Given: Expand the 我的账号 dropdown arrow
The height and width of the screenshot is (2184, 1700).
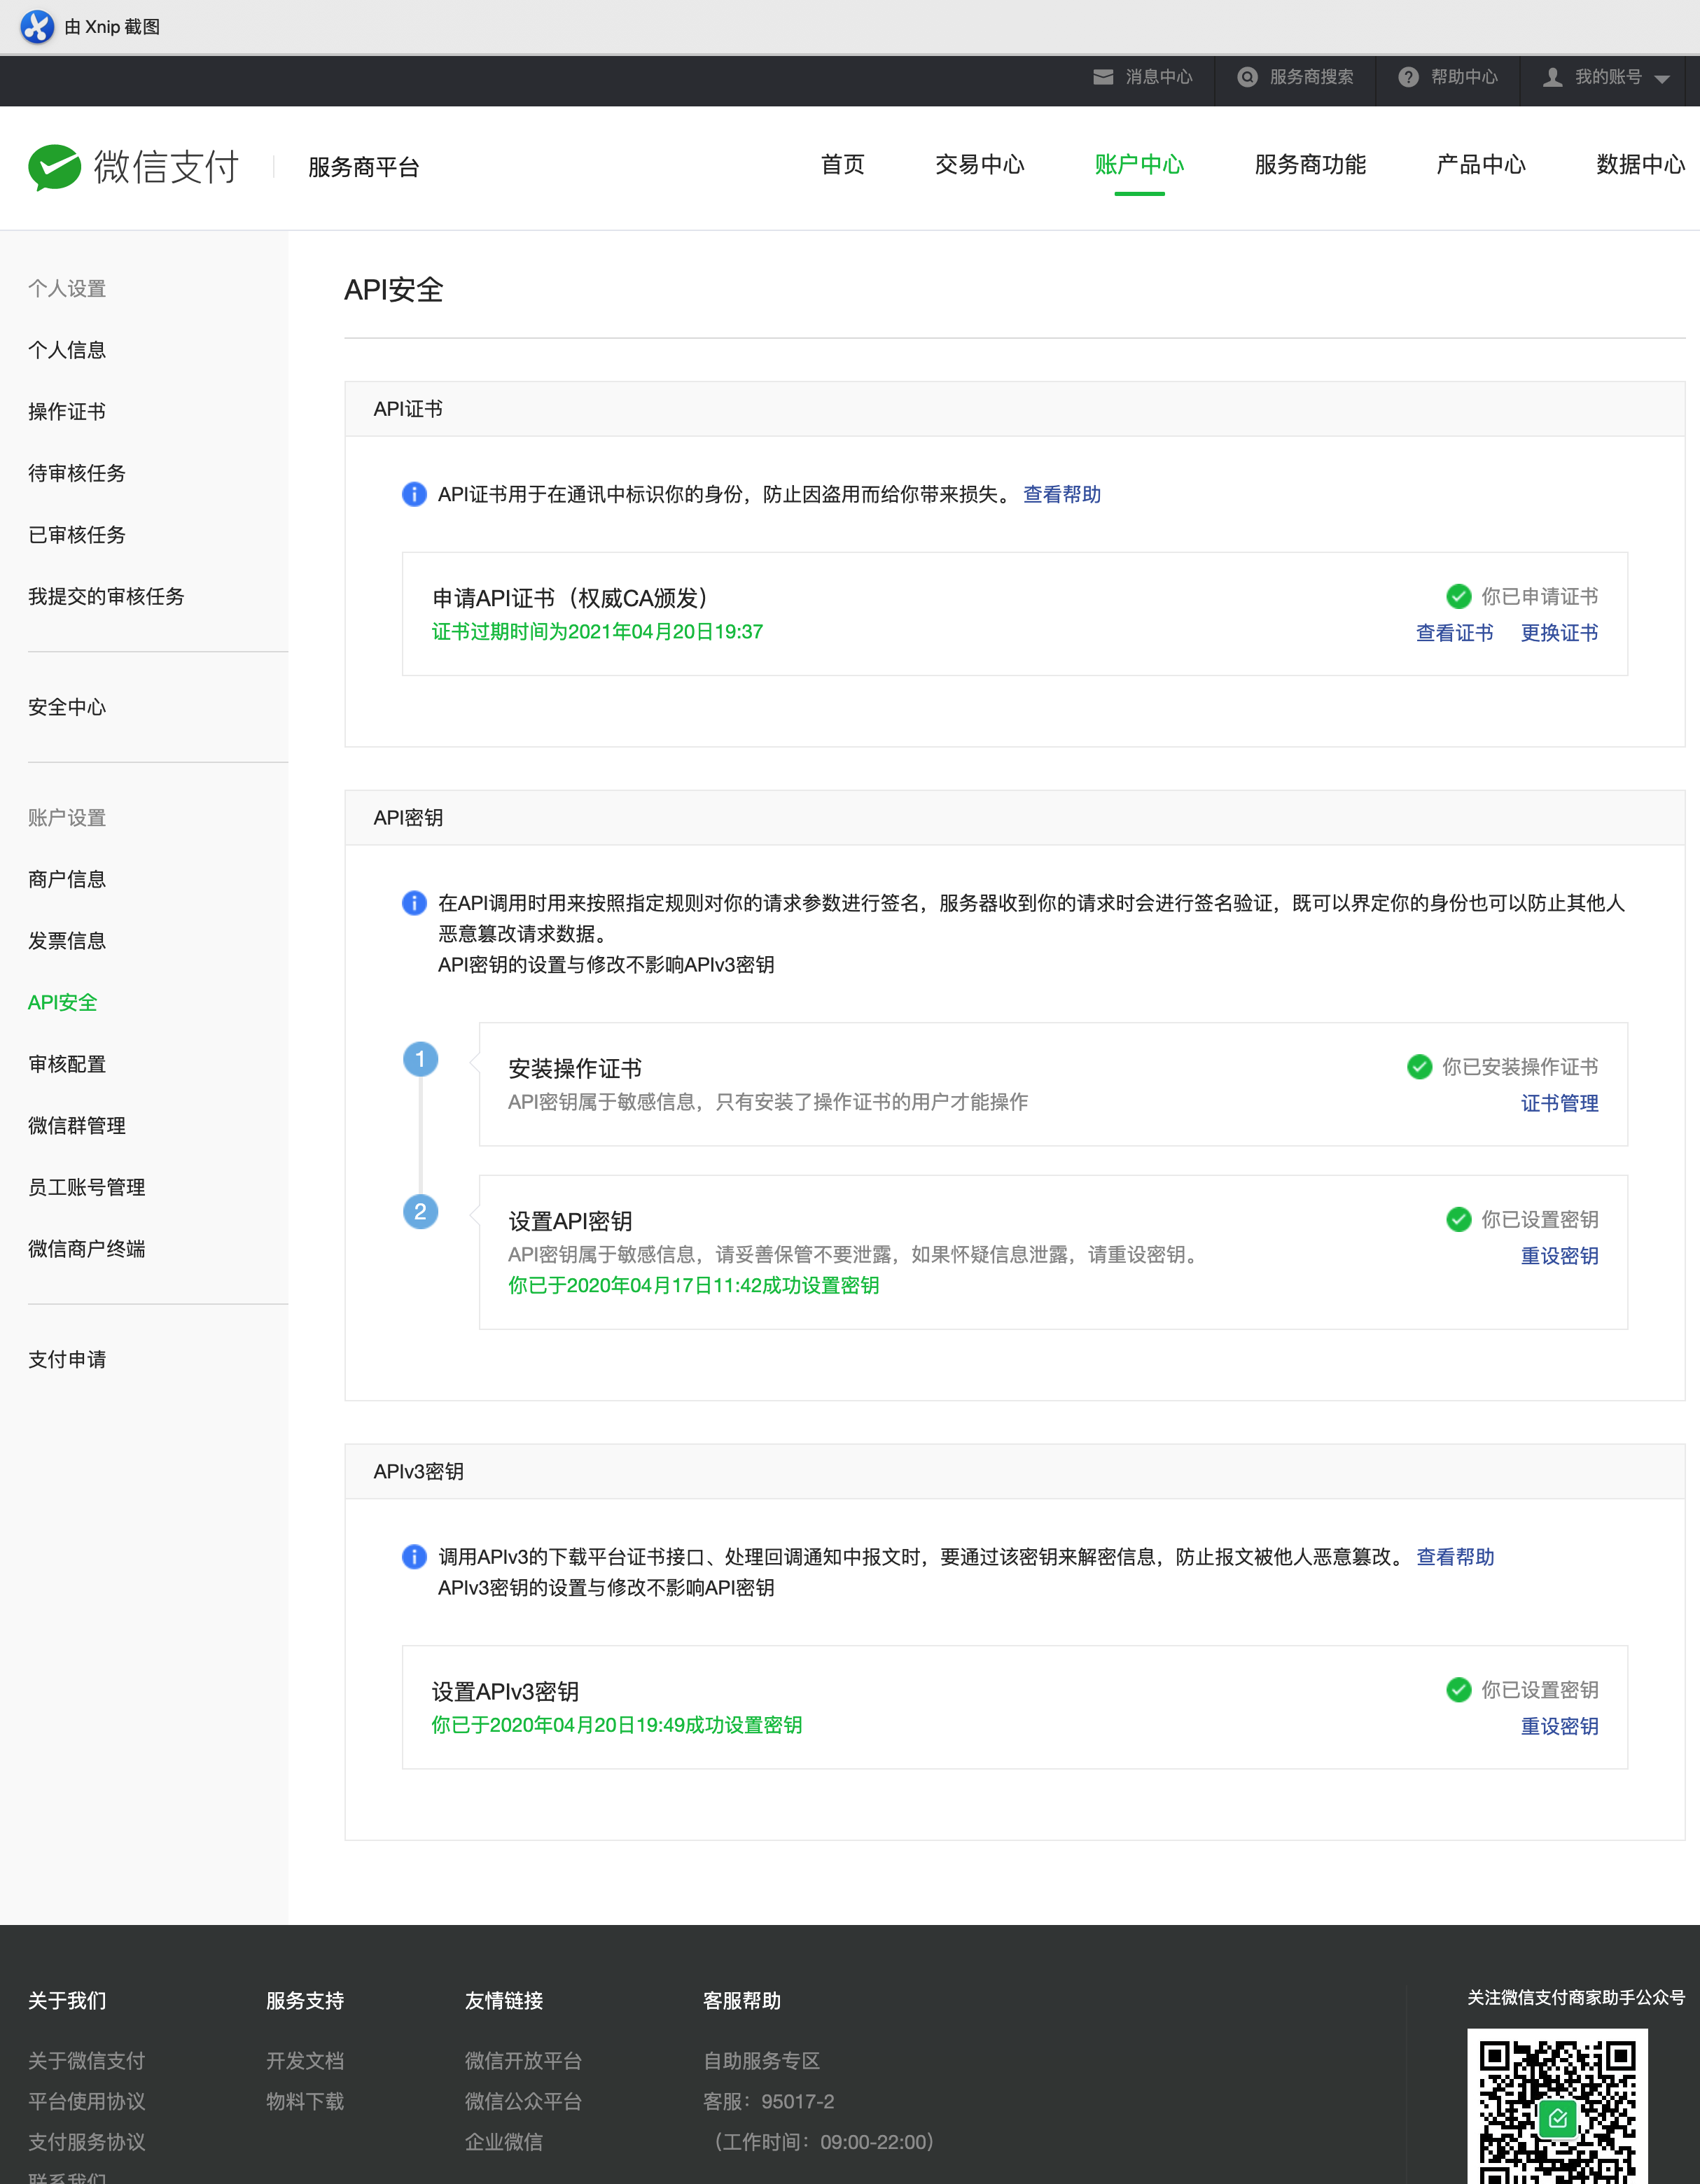Looking at the screenshot, I should click(1662, 79).
